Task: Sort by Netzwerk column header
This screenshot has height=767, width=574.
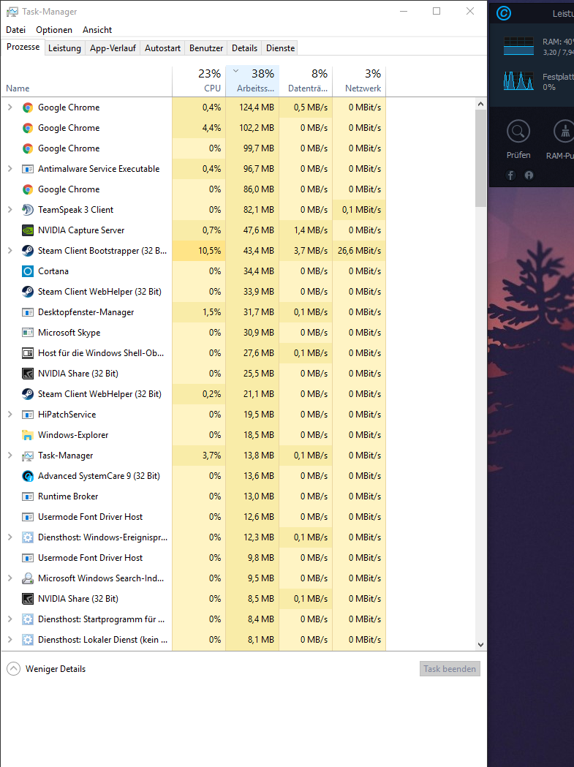Action: click(x=359, y=80)
